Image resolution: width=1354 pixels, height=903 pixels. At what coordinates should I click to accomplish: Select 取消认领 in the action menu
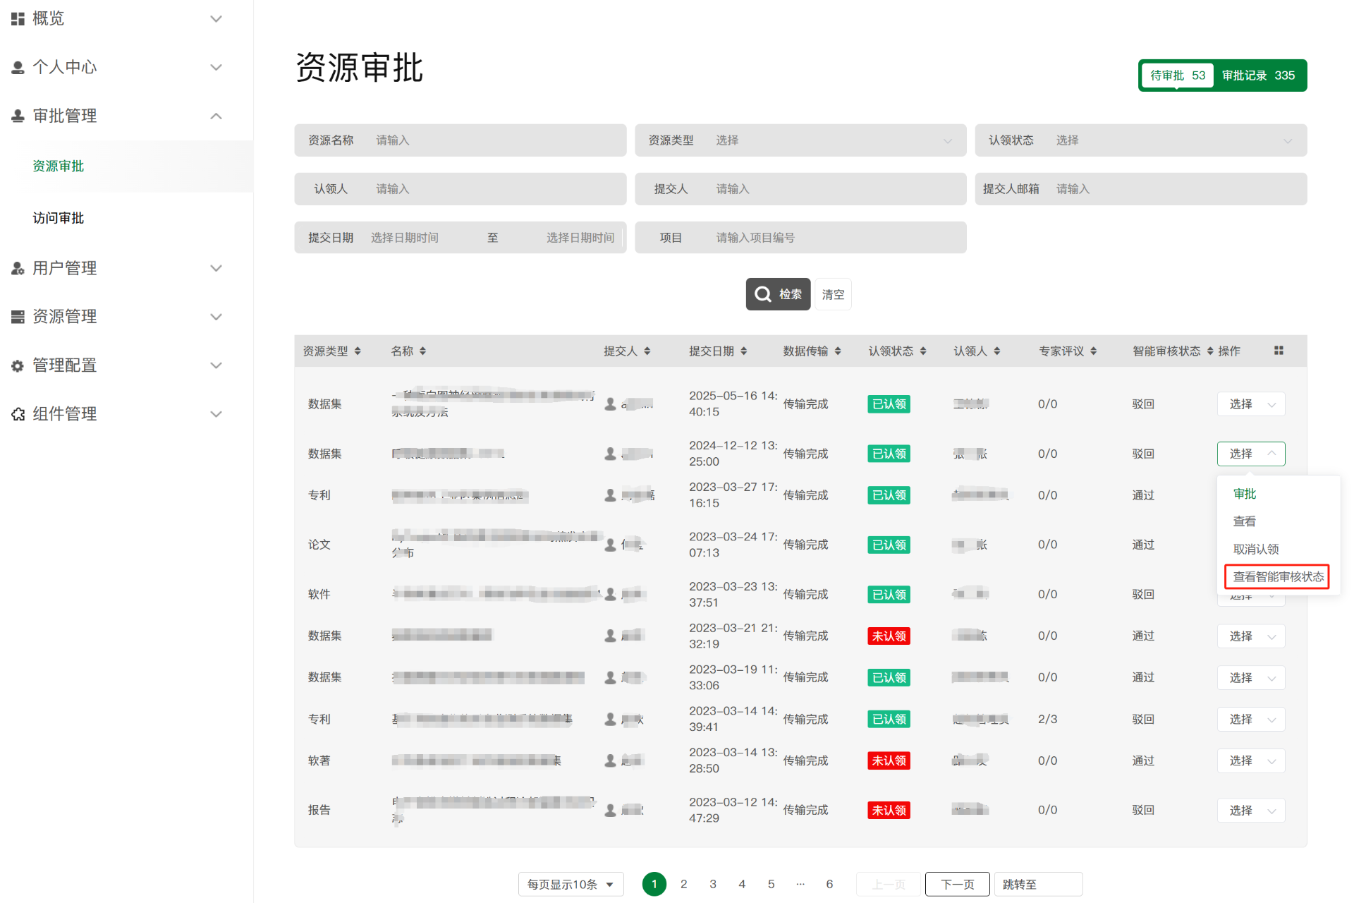pos(1255,549)
